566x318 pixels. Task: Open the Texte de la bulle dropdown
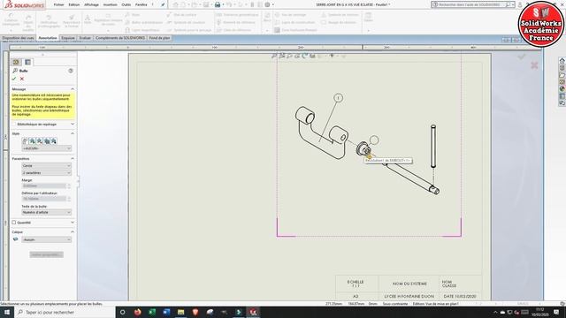tap(47, 212)
